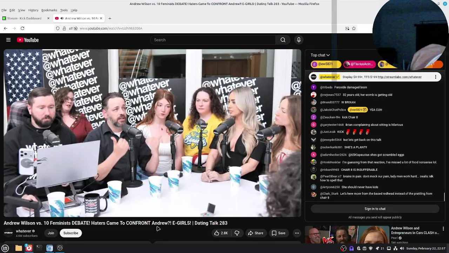Subscribe to the whatever channel
449x253 pixels.
(x=71, y=233)
